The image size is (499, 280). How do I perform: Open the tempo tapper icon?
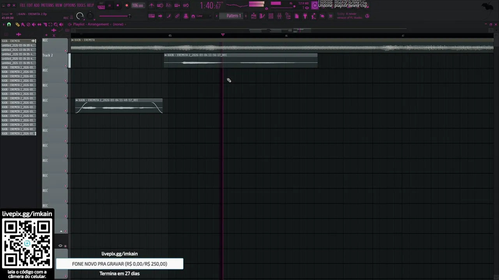tap(313, 16)
